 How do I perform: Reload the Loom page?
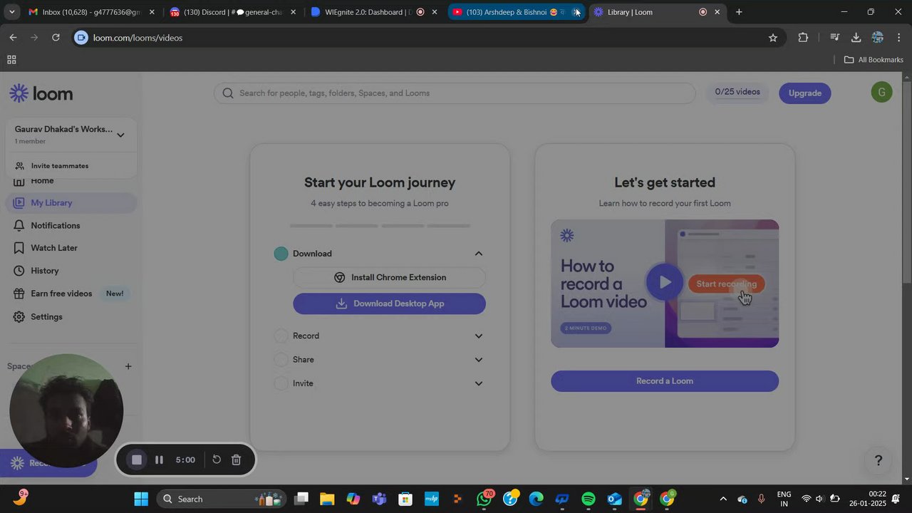56,38
